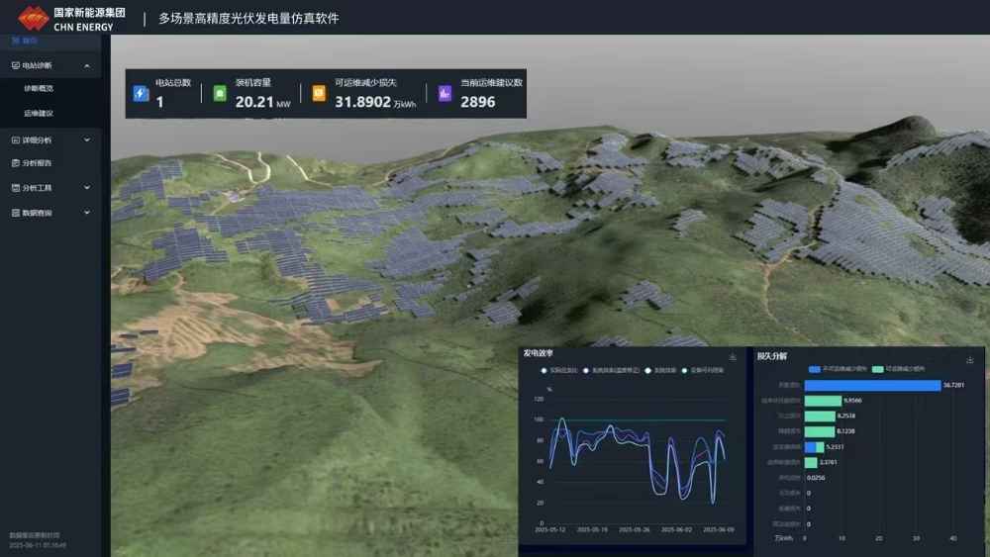Click the 36.7201 bar in 损失分解 chart
The image size is (990, 557).
(871, 385)
